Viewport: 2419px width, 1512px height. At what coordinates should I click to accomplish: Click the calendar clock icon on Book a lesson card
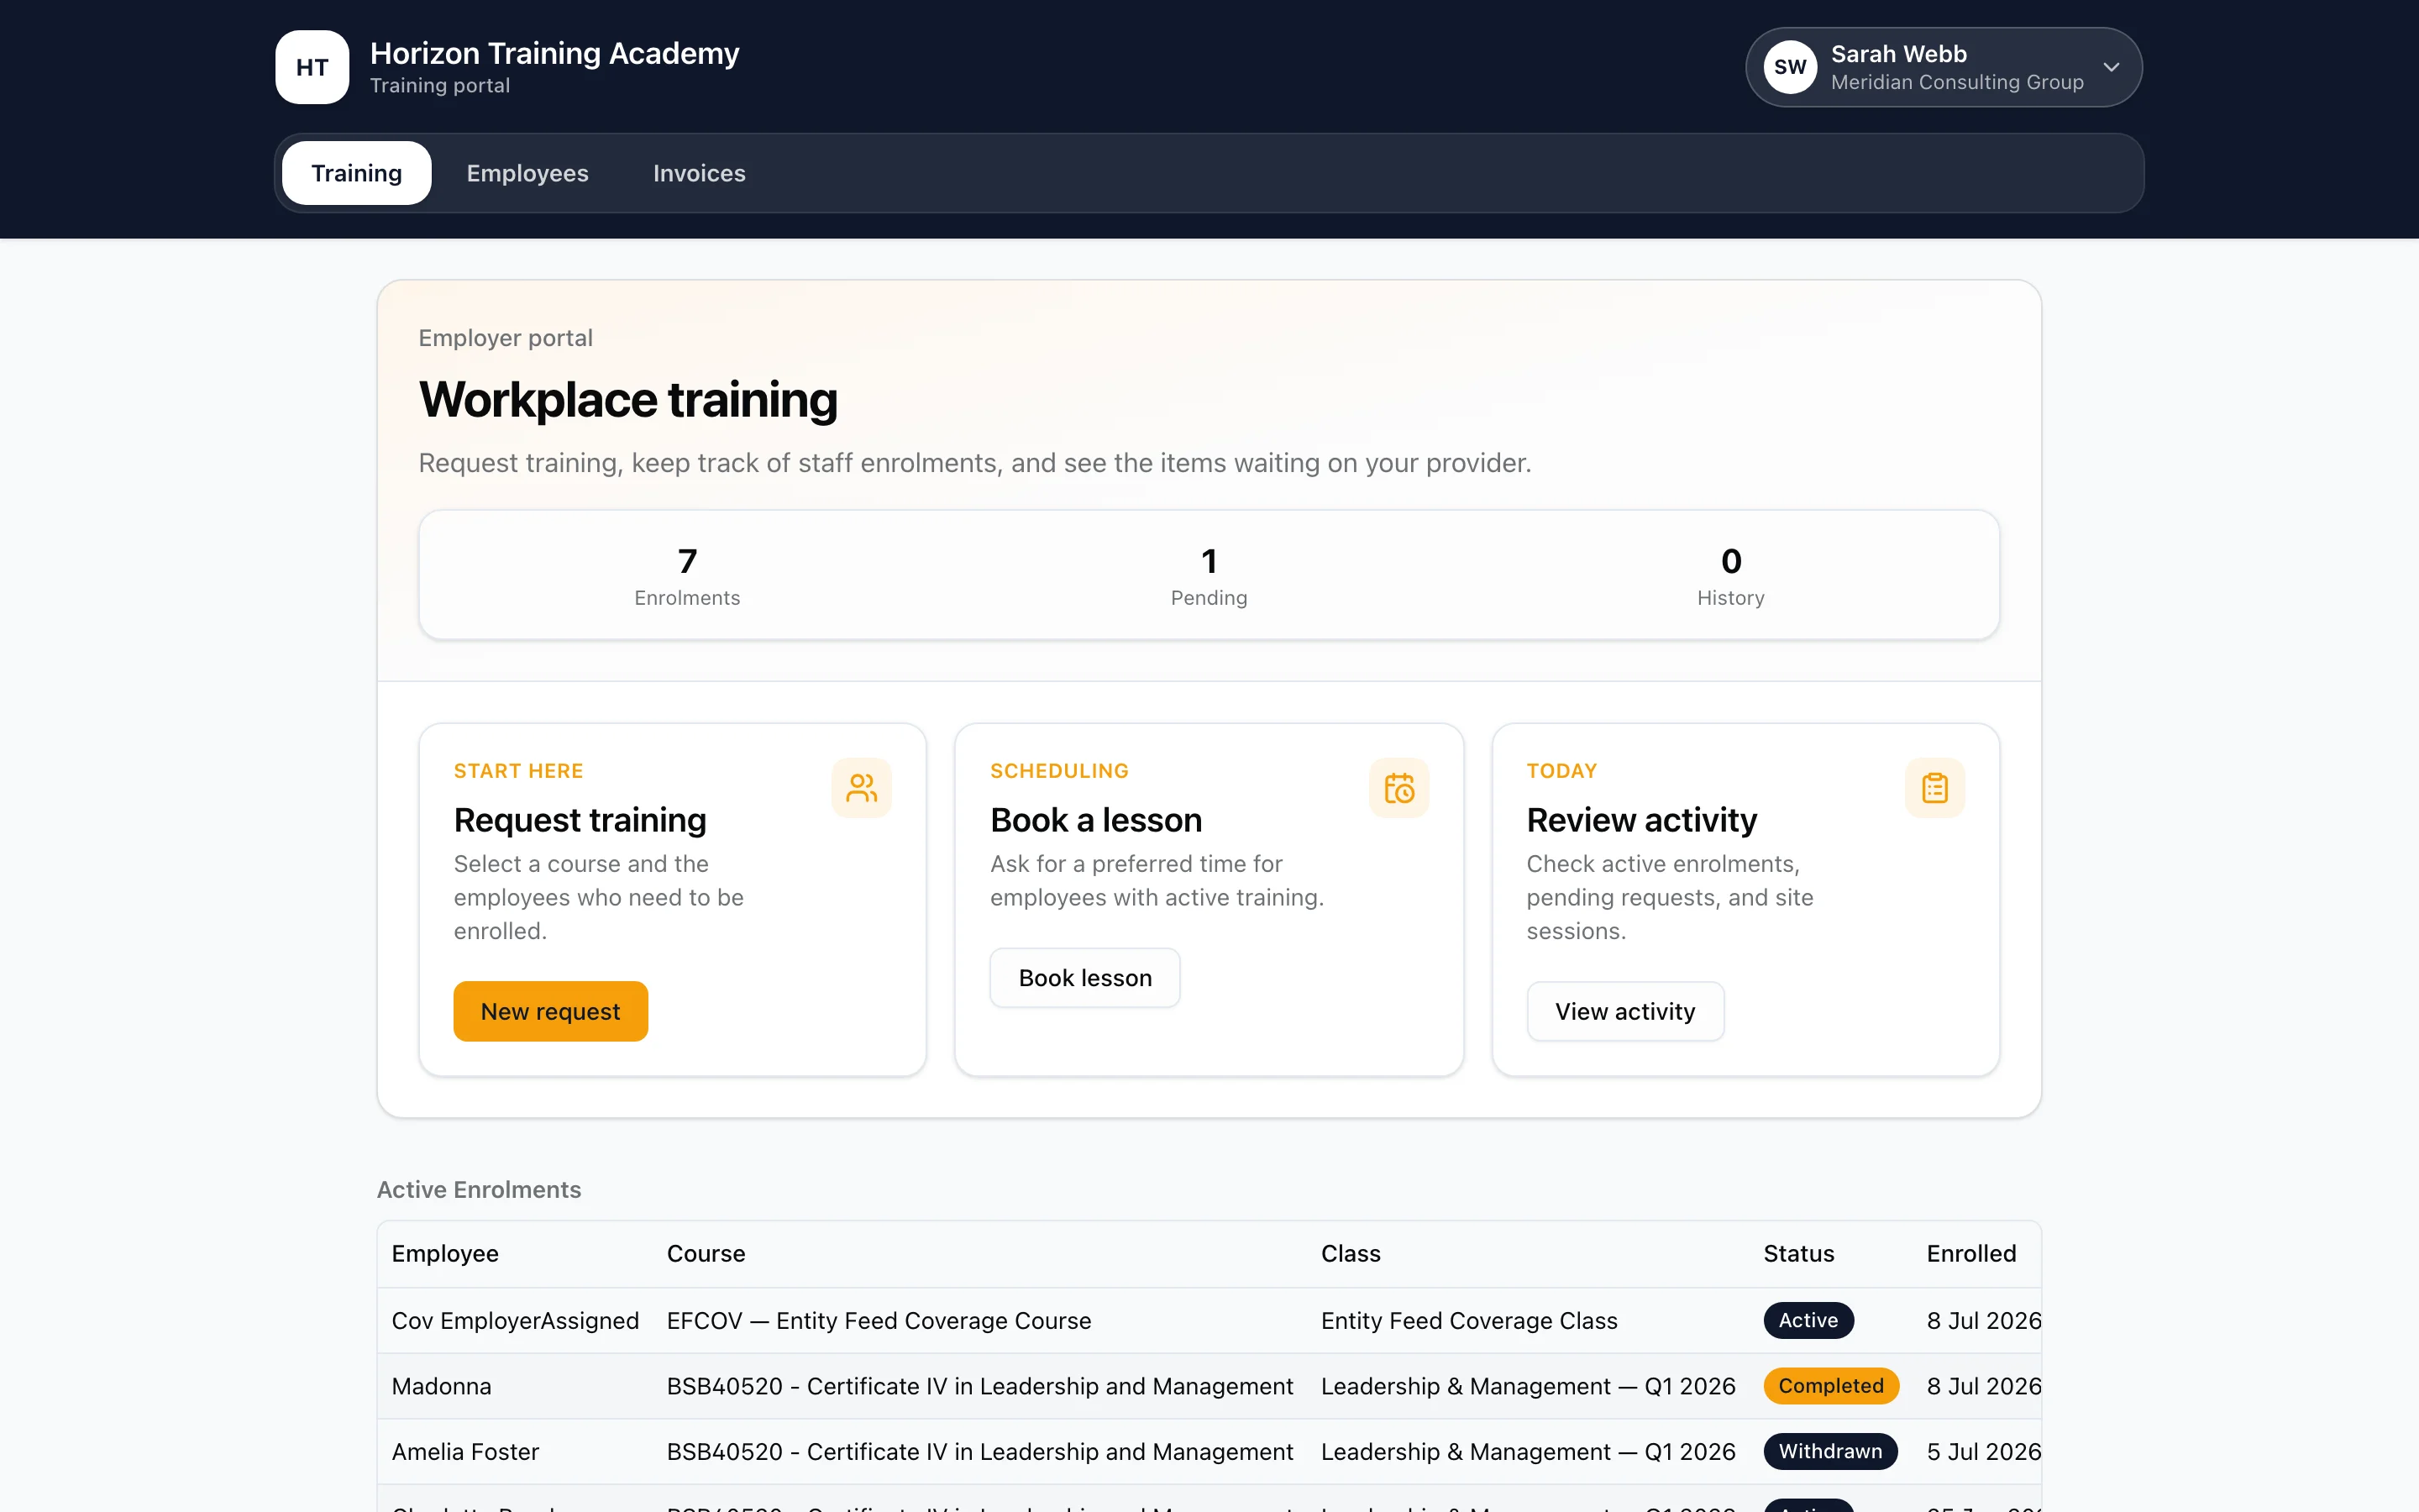coord(1398,788)
